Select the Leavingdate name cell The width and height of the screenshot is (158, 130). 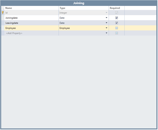click(31, 23)
